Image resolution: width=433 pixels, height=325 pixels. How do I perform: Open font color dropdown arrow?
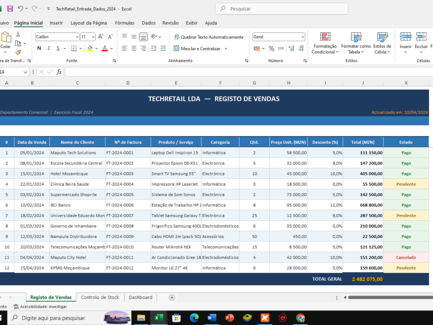112,48
